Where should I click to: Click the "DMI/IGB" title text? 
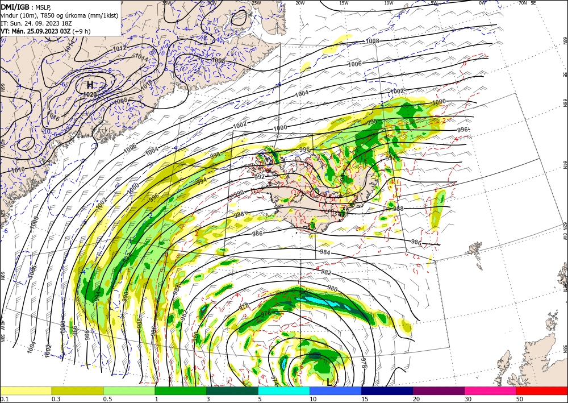click(15, 7)
